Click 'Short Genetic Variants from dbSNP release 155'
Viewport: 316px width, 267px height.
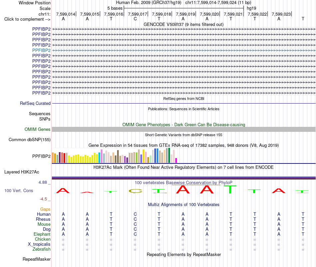pyautogui.click(x=184, y=135)
